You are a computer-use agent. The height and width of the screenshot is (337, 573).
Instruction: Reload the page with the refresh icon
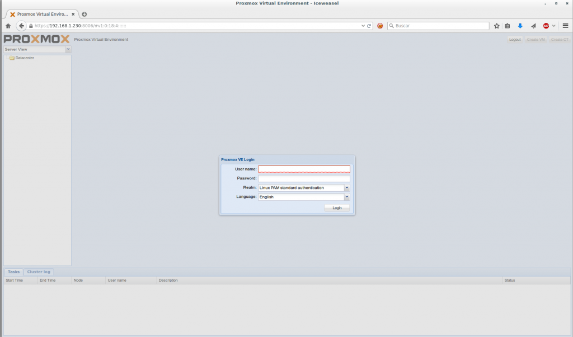point(369,26)
